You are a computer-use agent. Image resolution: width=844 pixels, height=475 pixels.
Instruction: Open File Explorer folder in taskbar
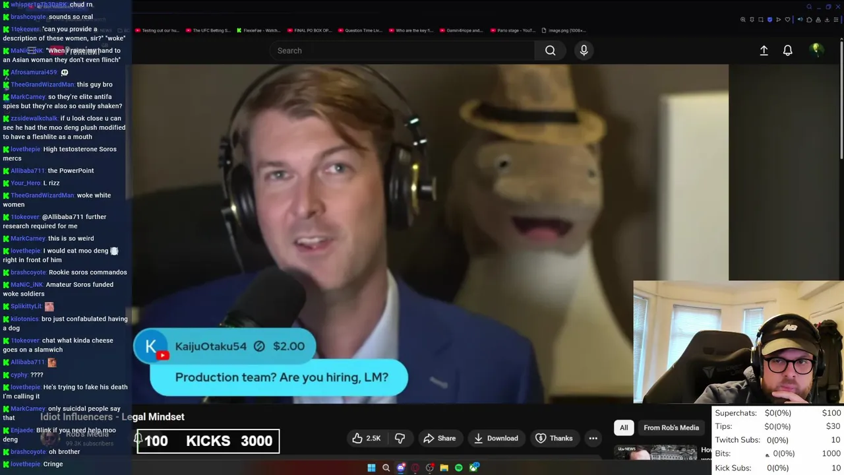444,468
